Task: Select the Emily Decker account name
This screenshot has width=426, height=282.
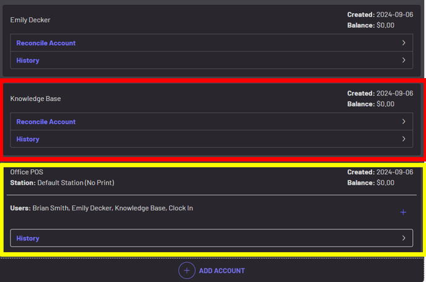Action: [30, 20]
